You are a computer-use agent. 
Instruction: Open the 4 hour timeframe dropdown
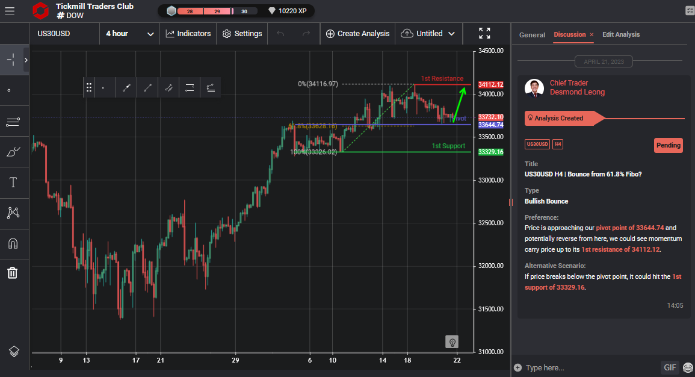129,34
